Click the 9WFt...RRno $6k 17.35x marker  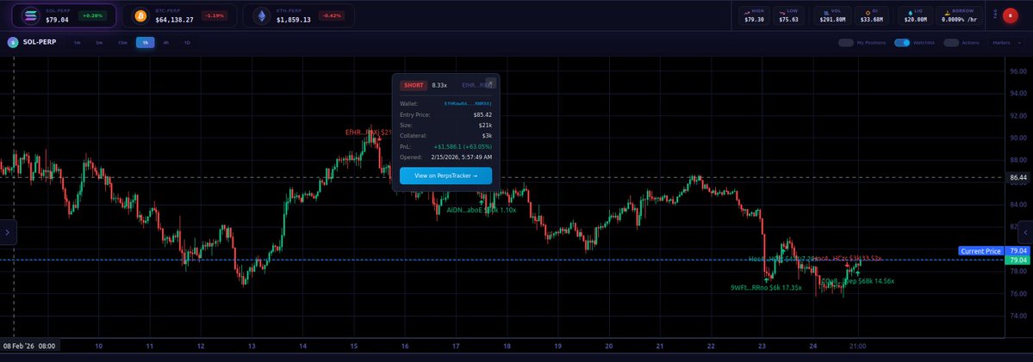(766, 288)
